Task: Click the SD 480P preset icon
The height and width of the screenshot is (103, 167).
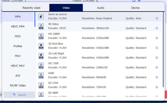Action: [41, 94]
